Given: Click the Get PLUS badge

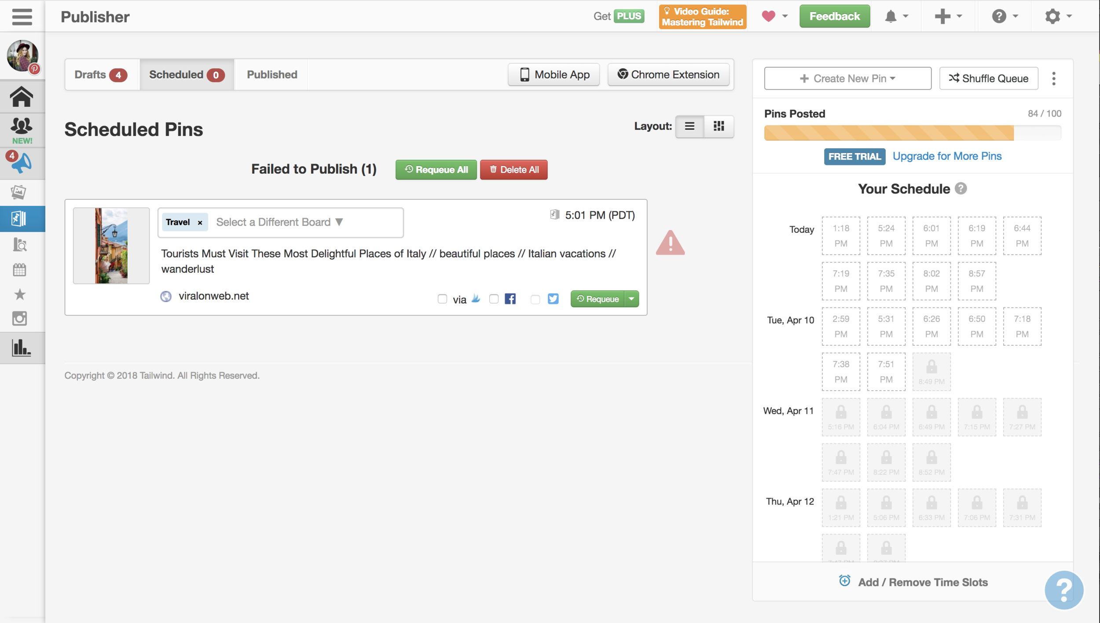Looking at the screenshot, I should pos(628,16).
